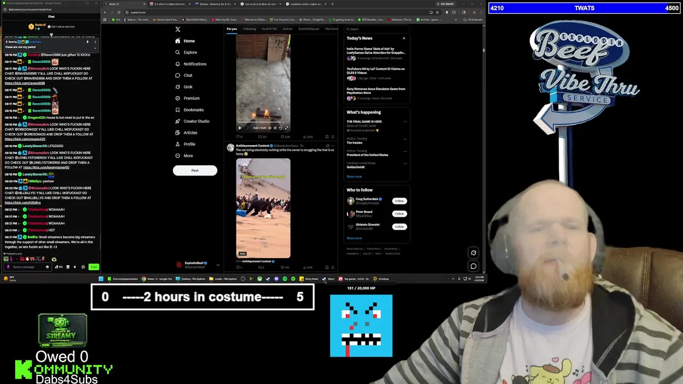Play the cat sand video thumbnail
Screen dimensions: 683x384
coord(263,208)
